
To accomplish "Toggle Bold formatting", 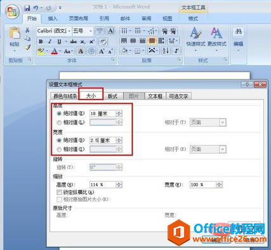I will click(41, 42).
